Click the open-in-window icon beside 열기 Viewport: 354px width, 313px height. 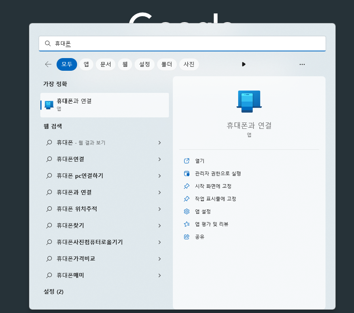(x=186, y=161)
